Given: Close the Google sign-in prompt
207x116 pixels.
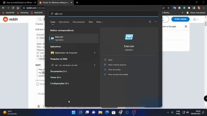Looking at the screenshot, I should click(186, 26).
